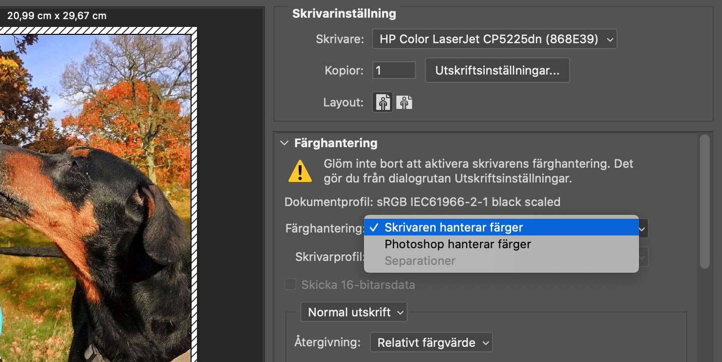Select landscape layout icon

404,103
